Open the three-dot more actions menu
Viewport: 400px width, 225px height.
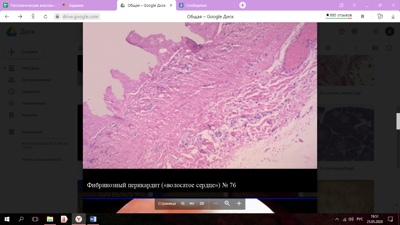pyautogui.click(x=356, y=48)
